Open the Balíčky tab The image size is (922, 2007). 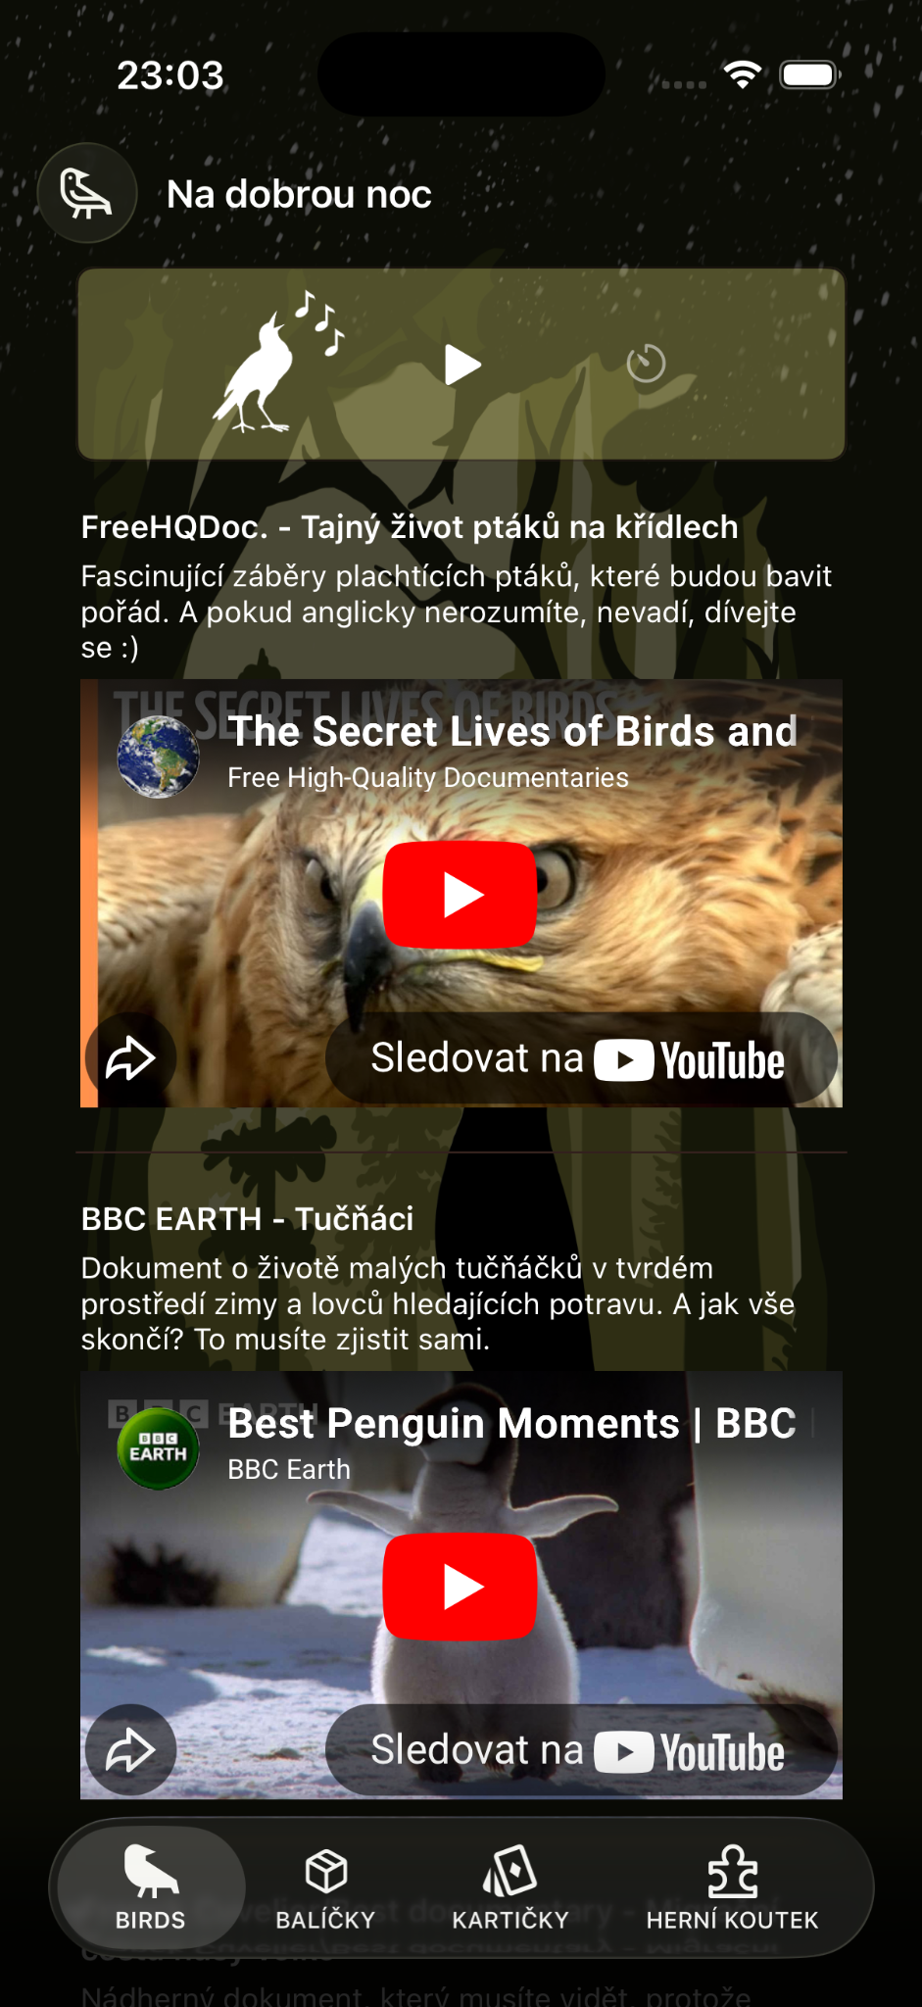point(325,1887)
